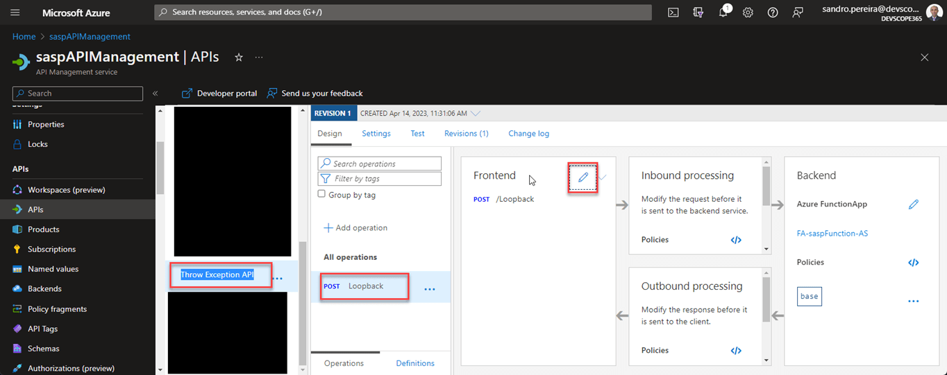Open the top bar feedback icon
The height and width of the screenshot is (375, 947).
[x=798, y=12]
